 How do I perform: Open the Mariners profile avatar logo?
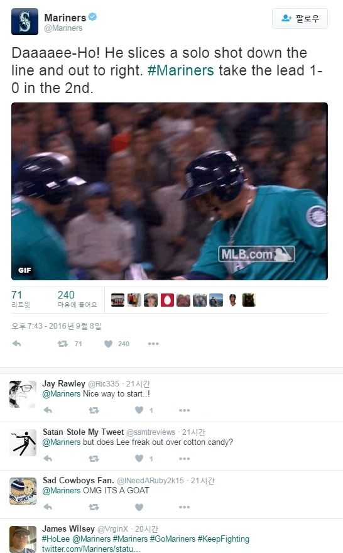pos(24,22)
